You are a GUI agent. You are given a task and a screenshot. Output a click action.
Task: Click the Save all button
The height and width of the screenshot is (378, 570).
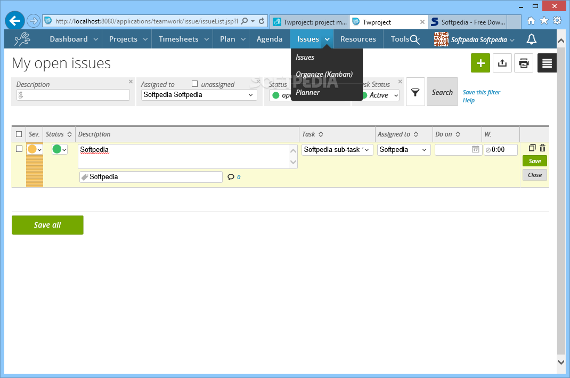coord(47,225)
